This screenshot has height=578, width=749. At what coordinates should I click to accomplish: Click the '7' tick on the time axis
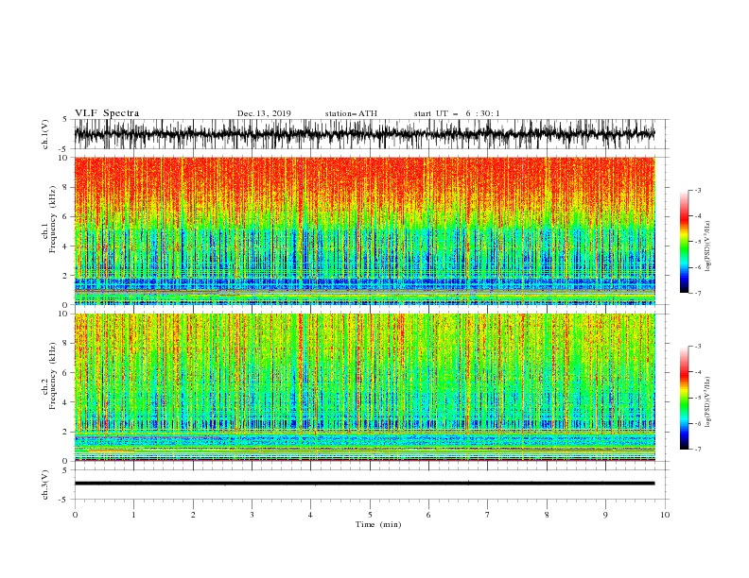pyautogui.click(x=487, y=515)
